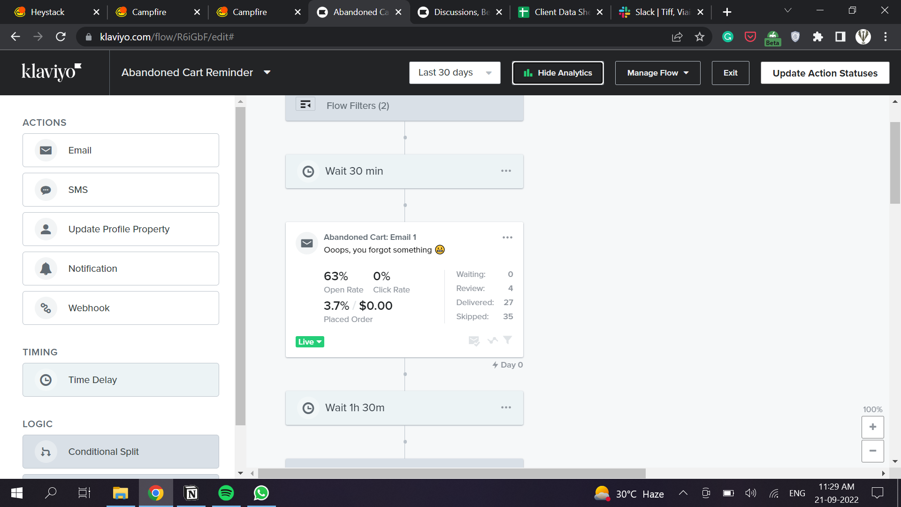Bookmark this page with the star icon
This screenshot has width=901, height=507.
(x=700, y=37)
